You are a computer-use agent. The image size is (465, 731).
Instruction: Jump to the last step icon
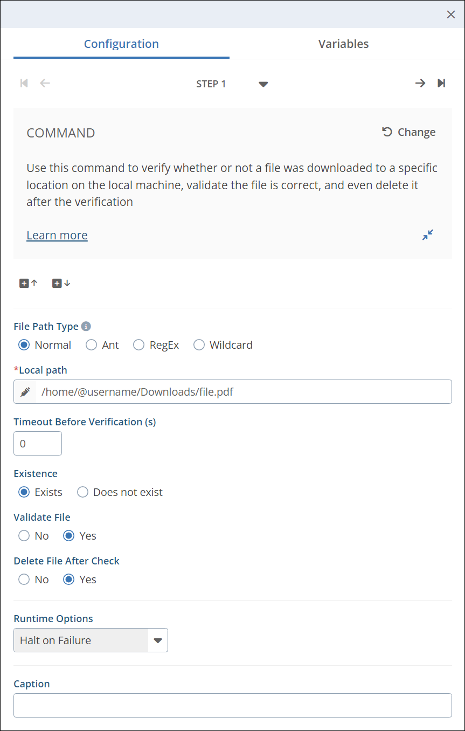pos(441,83)
